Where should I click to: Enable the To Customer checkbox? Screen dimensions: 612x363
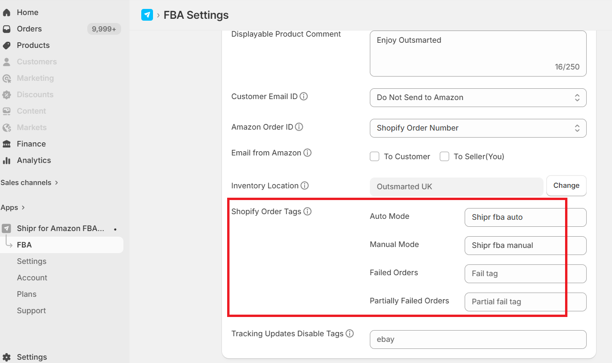point(375,157)
